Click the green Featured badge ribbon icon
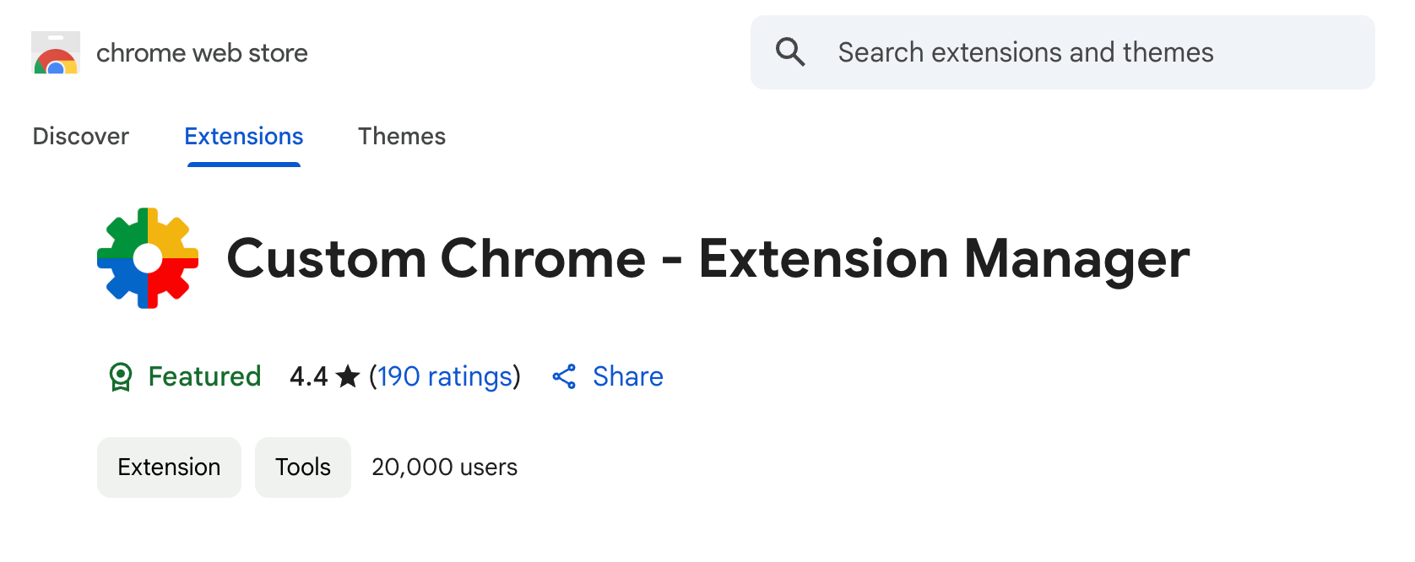Image resolution: width=1415 pixels, height=562 pixels. 121,376
